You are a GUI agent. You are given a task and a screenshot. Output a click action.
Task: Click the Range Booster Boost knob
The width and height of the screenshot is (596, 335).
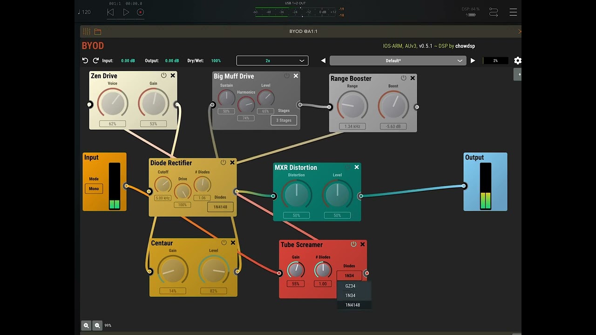(393, 105)
